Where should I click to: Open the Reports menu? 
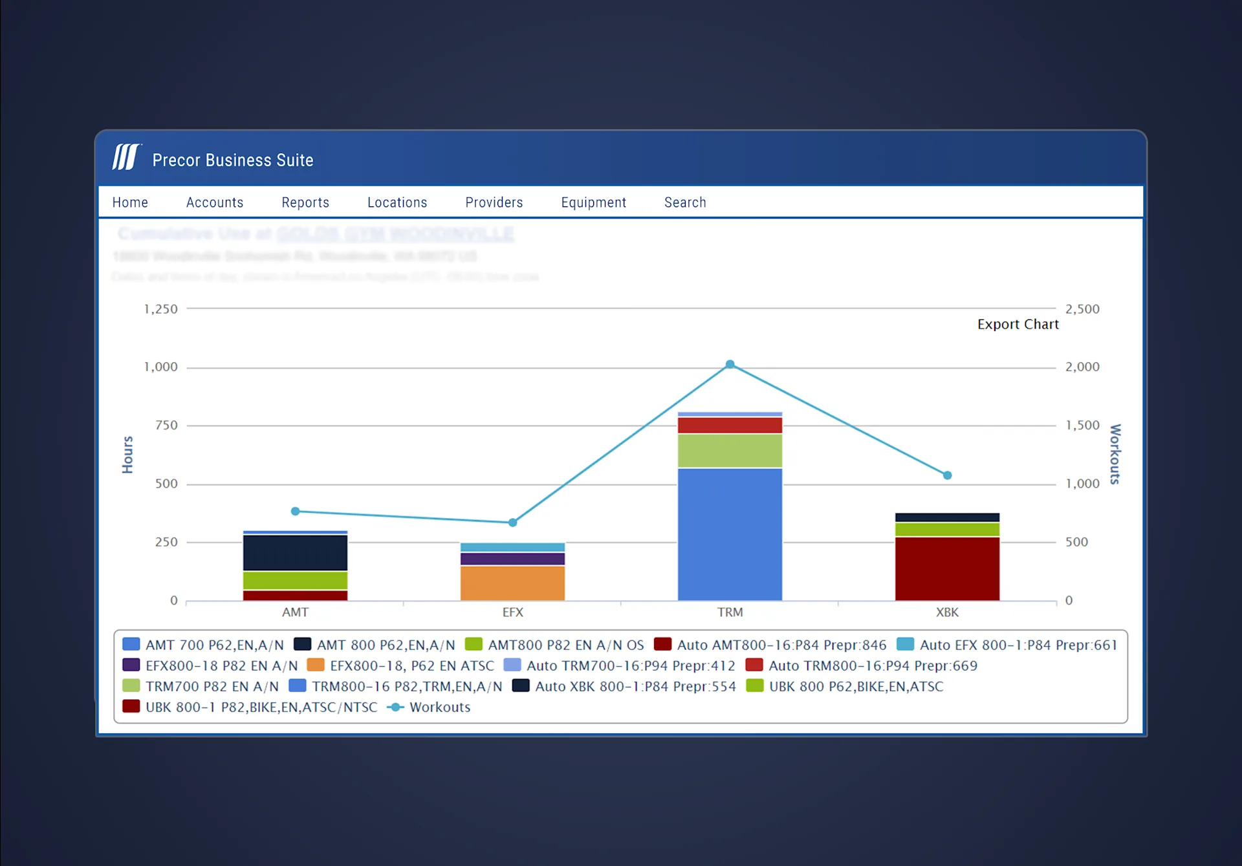click(x=305, y=202)
